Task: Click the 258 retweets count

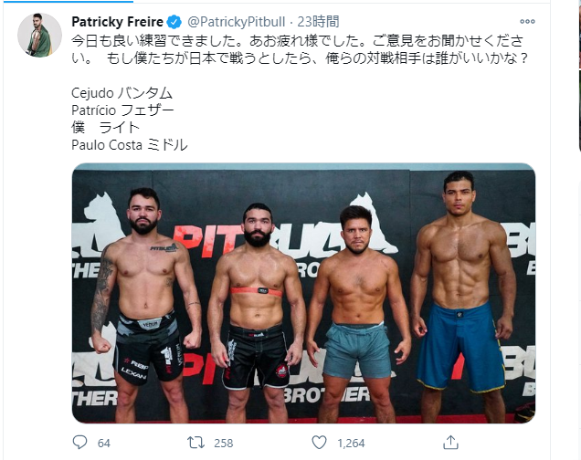Action: click(x=224, y=444)
